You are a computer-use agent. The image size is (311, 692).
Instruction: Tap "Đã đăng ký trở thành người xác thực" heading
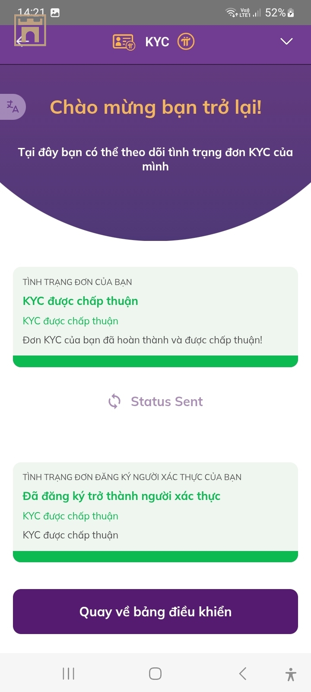[x=121, y=496]
